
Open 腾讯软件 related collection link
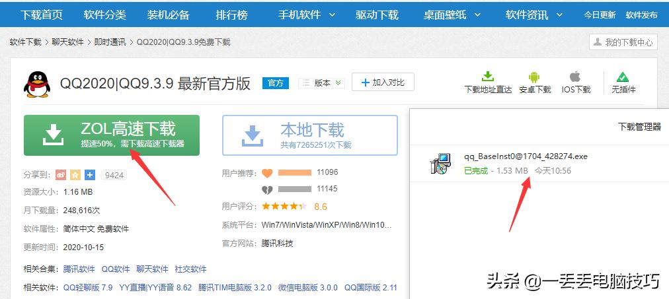79,269
